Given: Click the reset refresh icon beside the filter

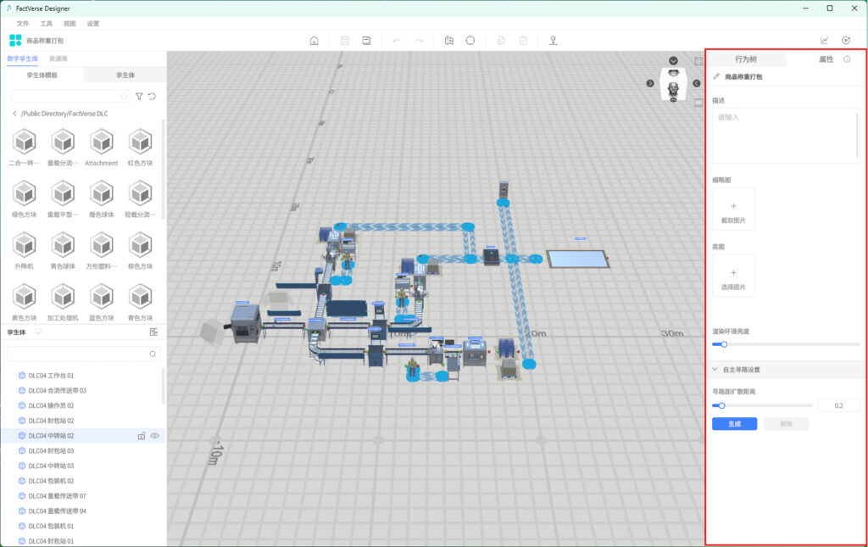Looking at the screenshot, I should point(152,97).
